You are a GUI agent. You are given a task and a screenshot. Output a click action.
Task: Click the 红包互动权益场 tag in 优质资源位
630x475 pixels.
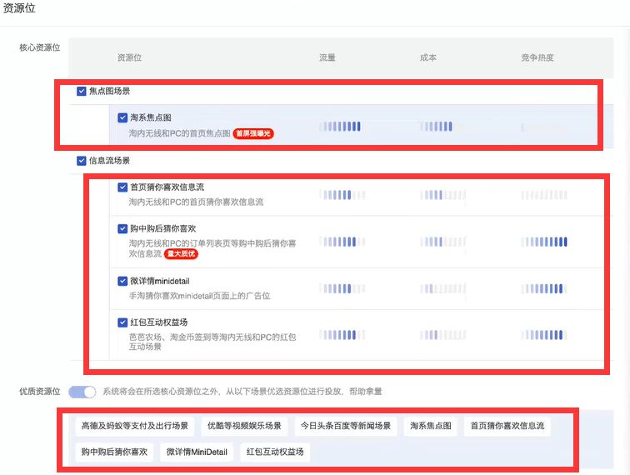(x=275, y=452)
